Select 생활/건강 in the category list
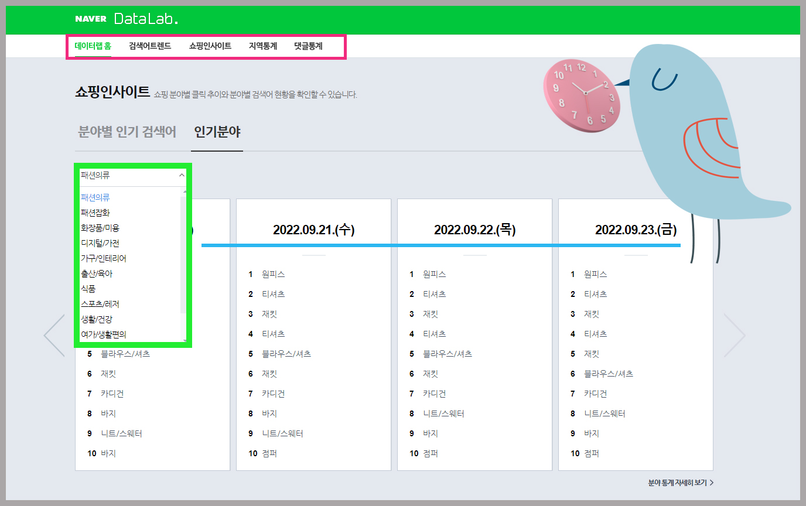Image resolution: width=806 pixels, height=506 pixels. click(x=97, y=319)
